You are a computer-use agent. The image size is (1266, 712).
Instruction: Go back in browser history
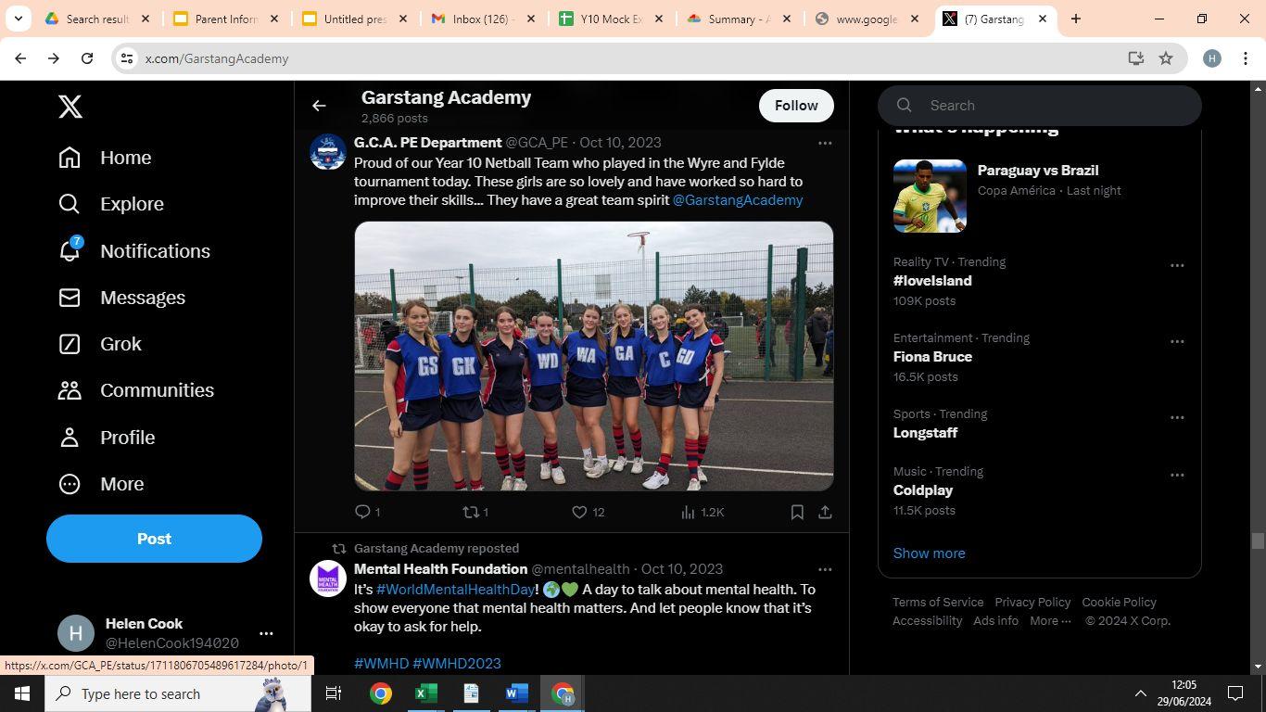click(20, 58)
